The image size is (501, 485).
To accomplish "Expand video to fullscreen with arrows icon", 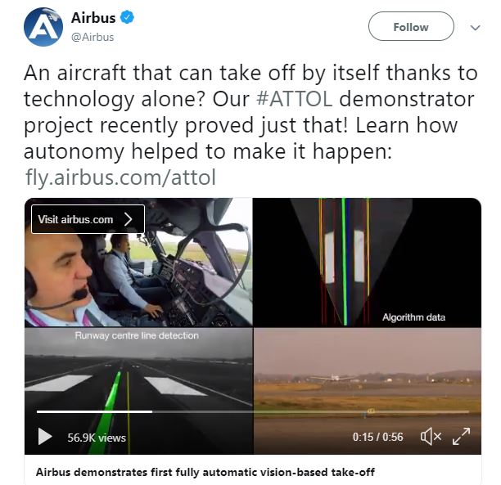I will pos(462,436).
